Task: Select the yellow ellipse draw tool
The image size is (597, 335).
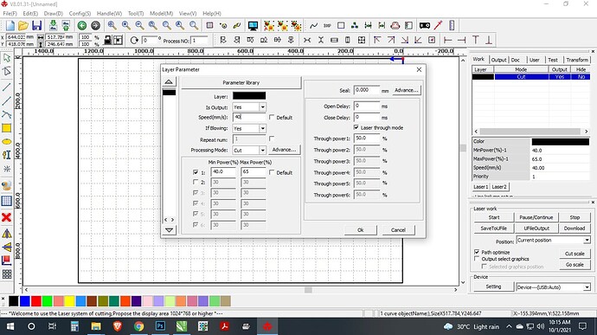Action: point(6,142)
